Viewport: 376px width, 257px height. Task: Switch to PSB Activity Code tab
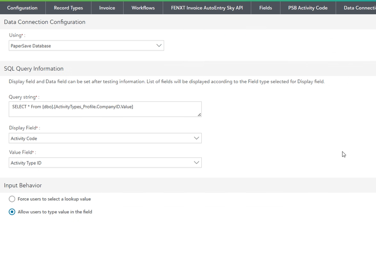[x=308, y=8]
